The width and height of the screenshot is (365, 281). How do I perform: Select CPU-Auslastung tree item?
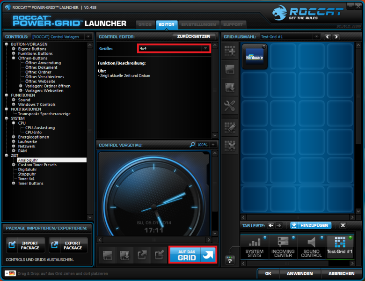(x=40, y=128)
